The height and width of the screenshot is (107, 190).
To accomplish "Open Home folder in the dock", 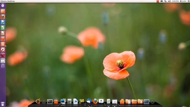I will [x=122, y=101].
